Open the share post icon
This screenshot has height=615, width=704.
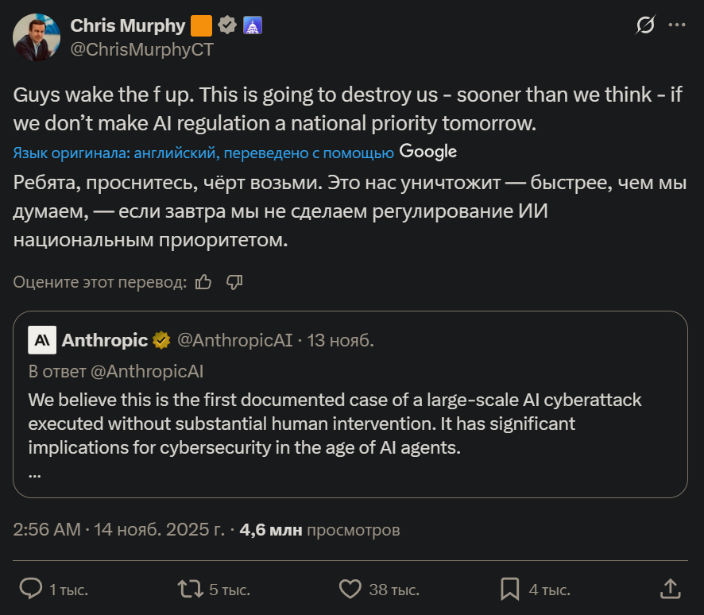pos(670,589)
